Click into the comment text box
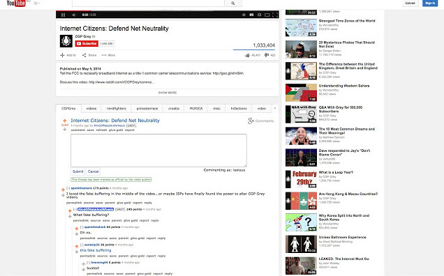Image resolution: width=444 pixels, height=276 pixels. tap(158, 151)
